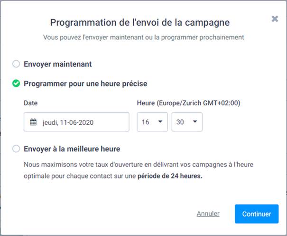Click the "Programmer pour une heure précise" label
The height and width of the screenshot is (236, 287).
[85, 83]
